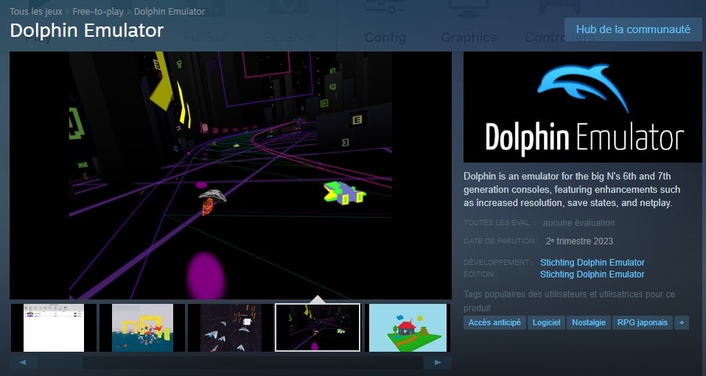Show the white game list screenshot thumbnail
706x376 pixels.
pyautogui.click(x=54, y=327)
